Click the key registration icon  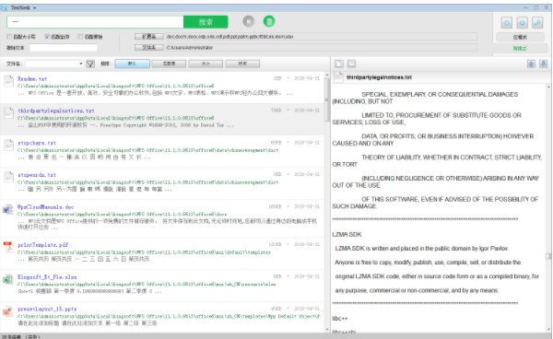pyautogui.click(x=537, y=23)
